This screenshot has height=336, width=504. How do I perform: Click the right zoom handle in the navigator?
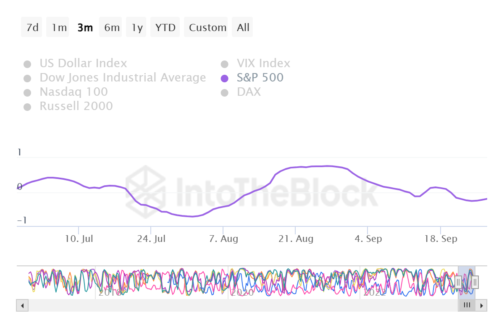[x=474, y=282]
